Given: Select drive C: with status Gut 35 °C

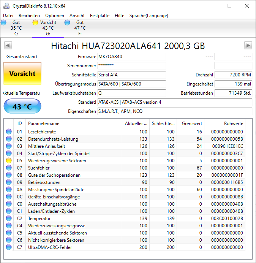Looking at the screenshot, I should tap(16, 28).
